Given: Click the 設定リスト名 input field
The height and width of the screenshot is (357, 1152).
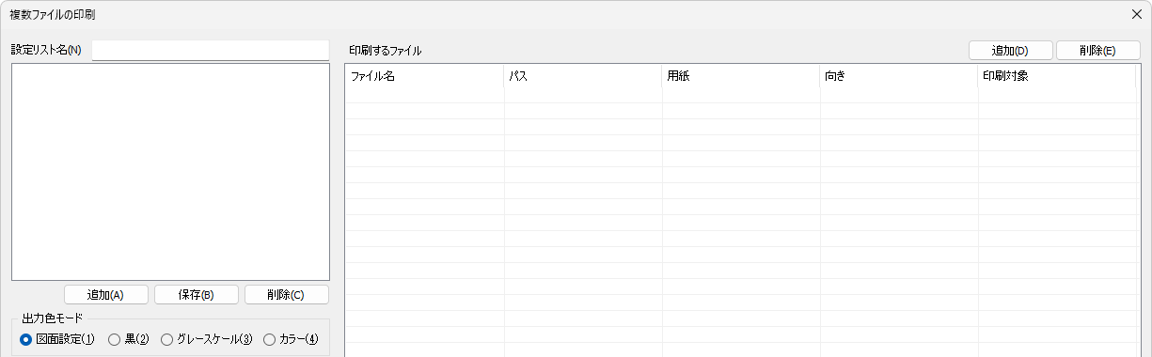Looking at the screenshot, I should pyautogui.click(x=211, y=50).
